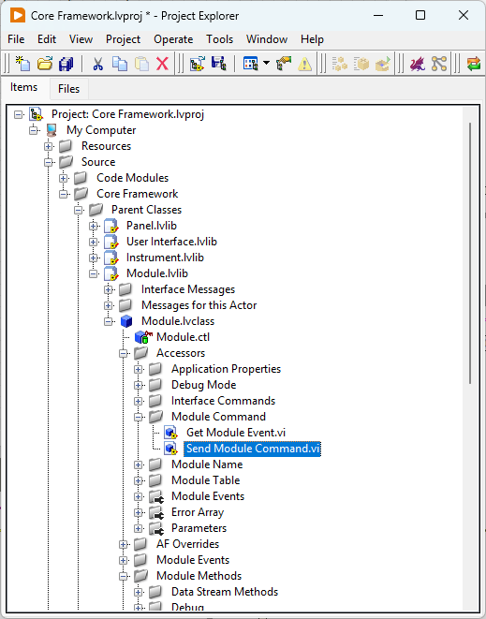Open the Project menu
The height and width of the screenshot is (619, 486).
[x=123, y=39]
